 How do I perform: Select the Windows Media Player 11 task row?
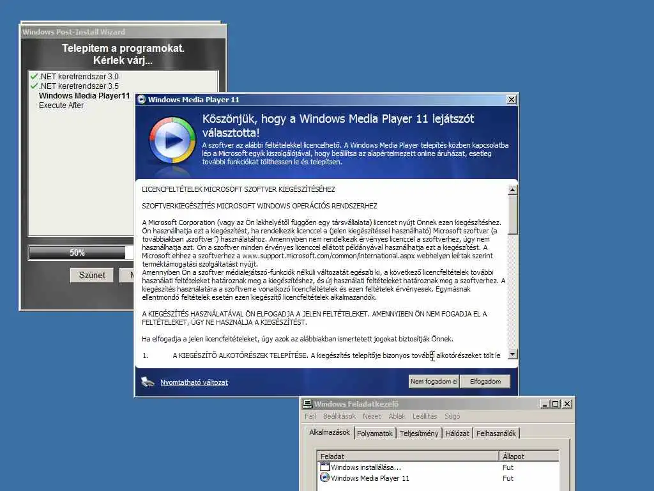point(438,478)
